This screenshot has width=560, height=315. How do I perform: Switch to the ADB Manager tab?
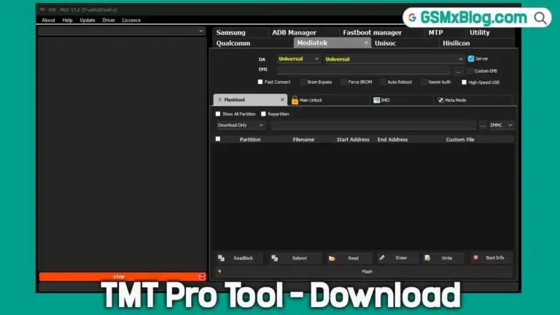click(x=303, y=33)
